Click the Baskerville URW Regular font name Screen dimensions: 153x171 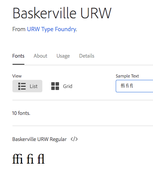[x=39, y=139]
